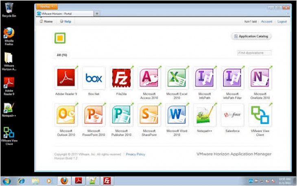Switch to Adobe Reader taskbar button

tap(79, 181)
